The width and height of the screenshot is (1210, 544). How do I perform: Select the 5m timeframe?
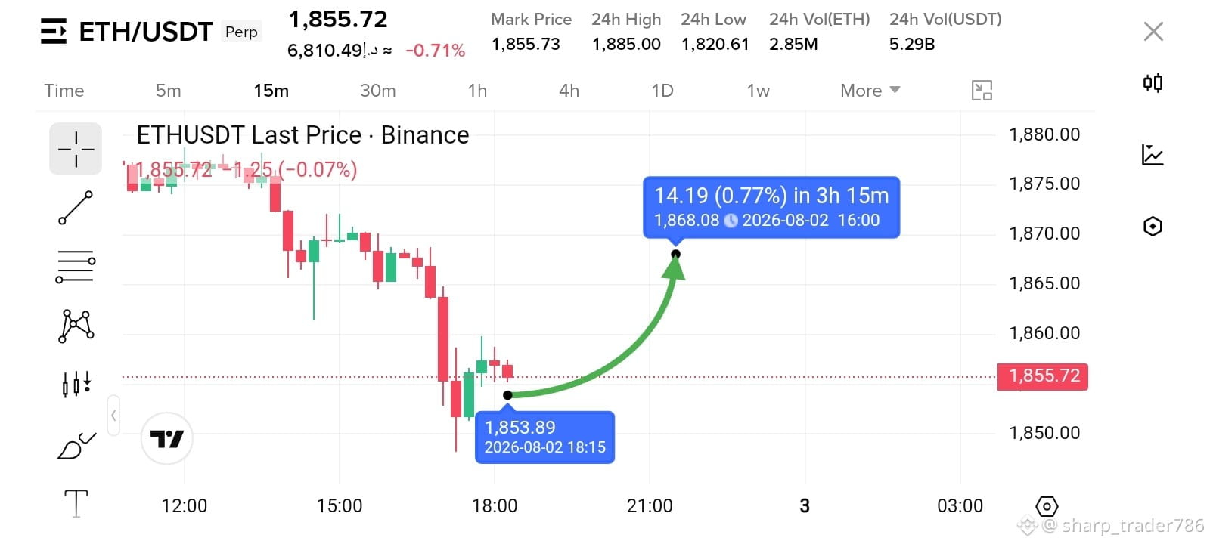pos(168,91)
